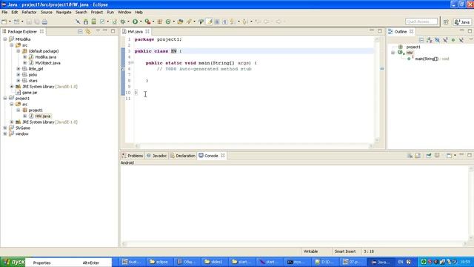Select the Java perspective button
Image resolution: width=474 pixels, height=267 pixels.
pyautogui.click(x=462, y=22)
